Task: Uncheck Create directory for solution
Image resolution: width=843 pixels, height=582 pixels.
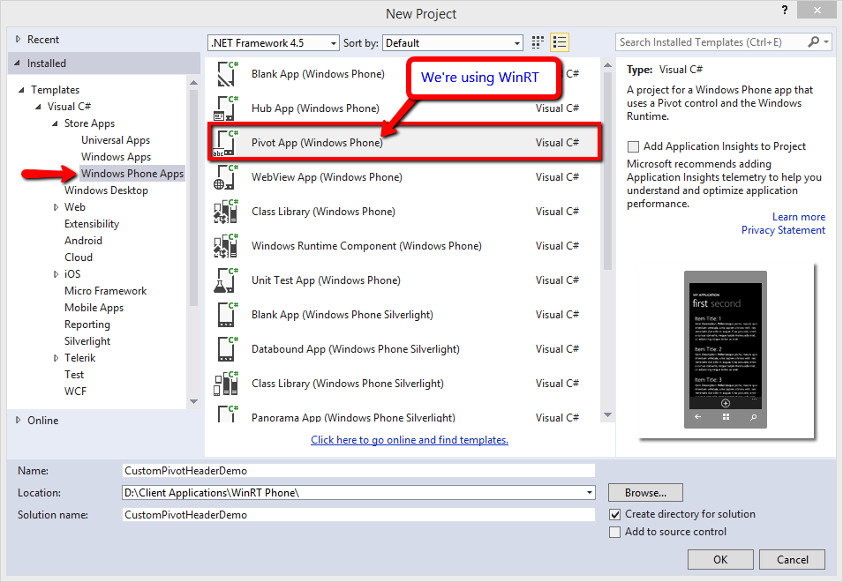Action: (x=615, y=514)
